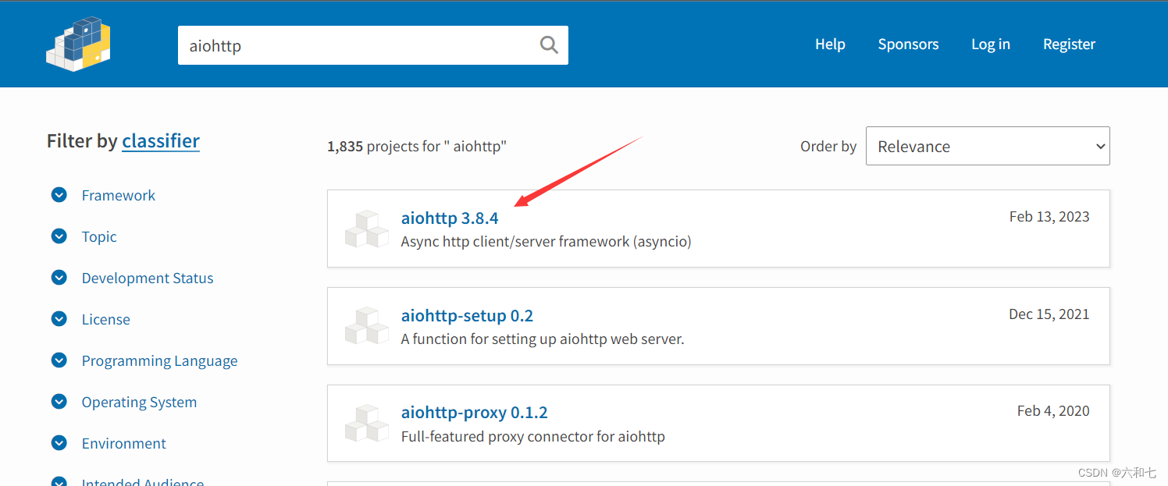Click the Feb 13, 2023 release date
The width and height of the screenshot is (1168, 486).
[1049, 216]
